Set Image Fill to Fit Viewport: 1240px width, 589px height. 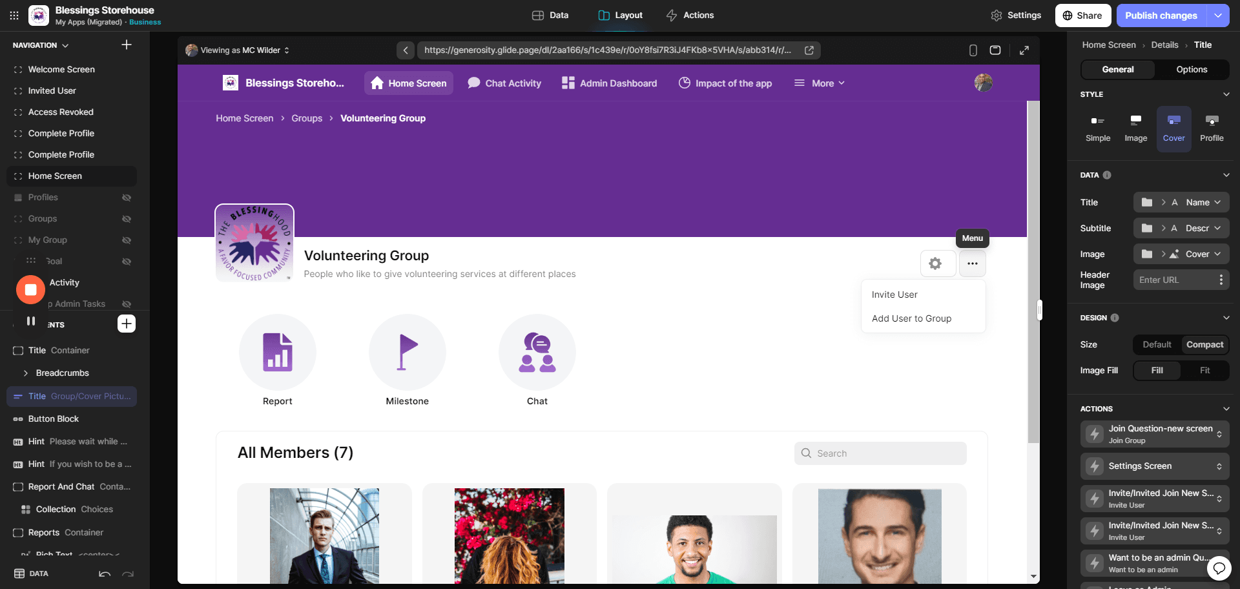tap(1204, 371)
